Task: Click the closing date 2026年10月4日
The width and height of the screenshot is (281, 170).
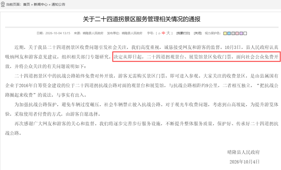Action: click(x=245, y=162)
